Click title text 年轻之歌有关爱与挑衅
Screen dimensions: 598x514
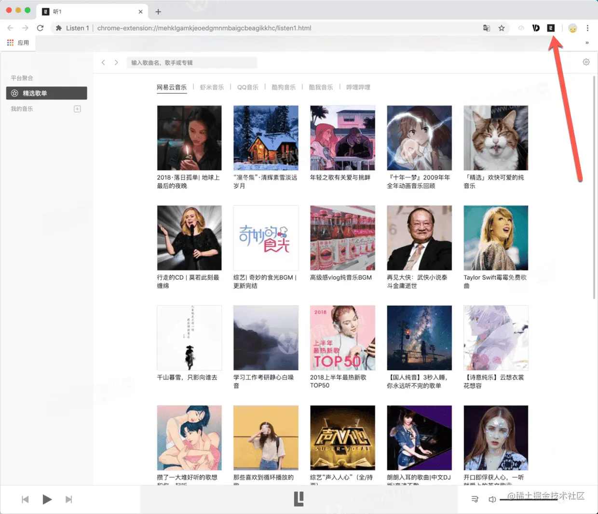tap(340, 177)
